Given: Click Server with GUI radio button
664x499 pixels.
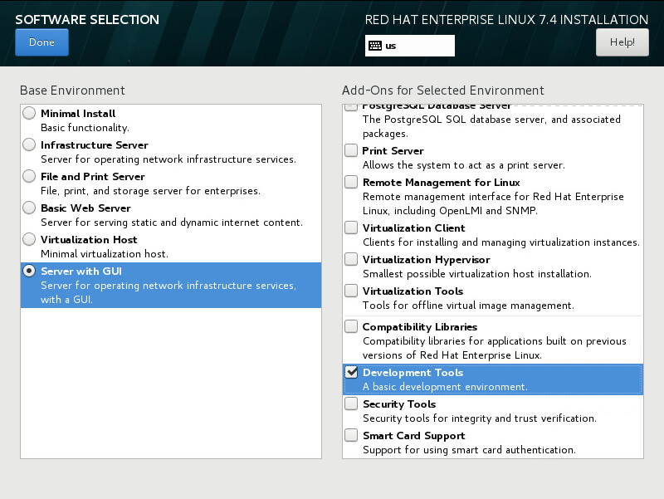Looking at the screenshot, I should [x=29, y=272].
